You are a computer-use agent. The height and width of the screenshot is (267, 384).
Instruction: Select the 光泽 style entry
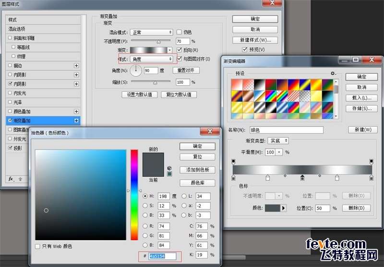[x=43, y=102]
